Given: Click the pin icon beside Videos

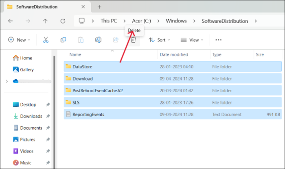Looking at the screenshot, I should pyautogui.click(x=48, y=151).
